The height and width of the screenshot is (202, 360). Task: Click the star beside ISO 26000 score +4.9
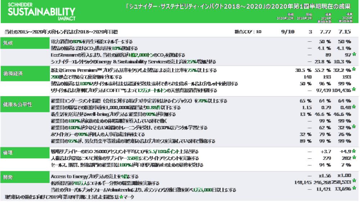354,152
